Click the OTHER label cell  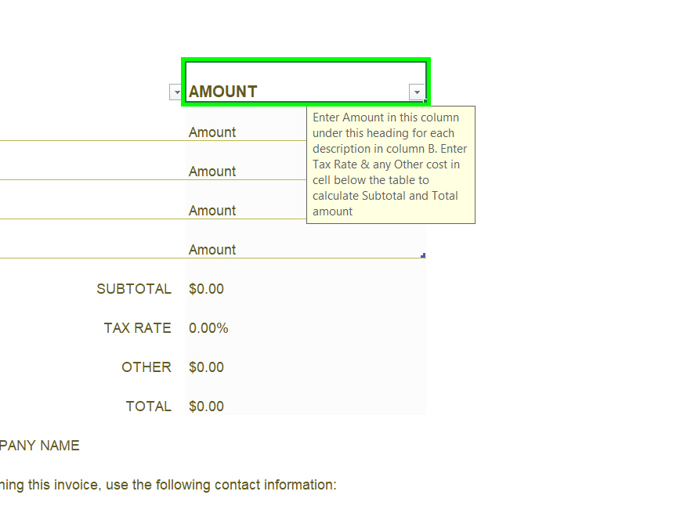[x=146, y=367]
